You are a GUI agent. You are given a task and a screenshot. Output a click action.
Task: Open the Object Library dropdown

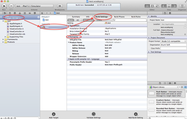tap(164, 87)
